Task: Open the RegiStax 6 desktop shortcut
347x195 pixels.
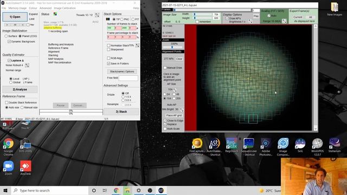Action: pyautogui.click(x=232, y=145)
